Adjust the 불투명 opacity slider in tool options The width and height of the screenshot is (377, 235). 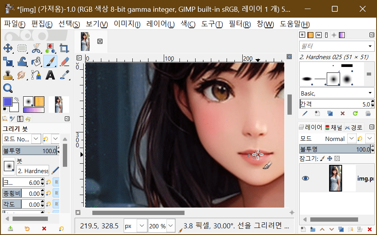30,151
